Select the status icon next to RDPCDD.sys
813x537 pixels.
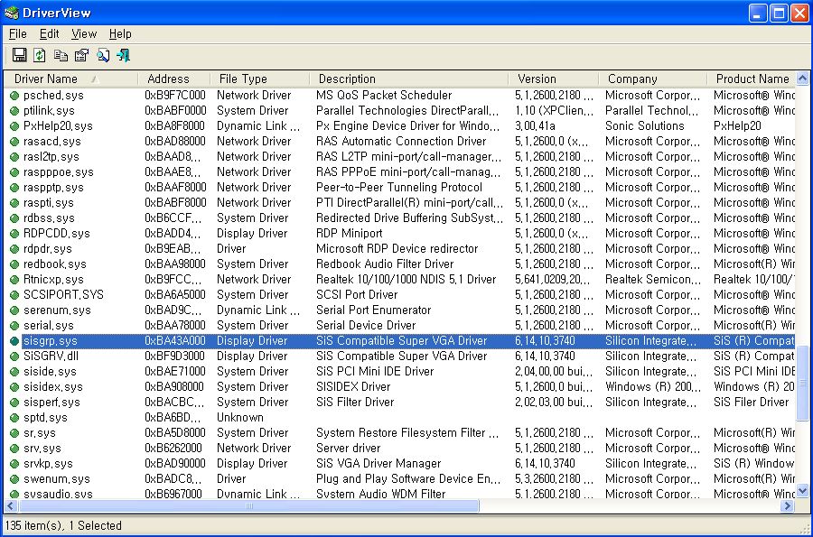coord(14,234)
